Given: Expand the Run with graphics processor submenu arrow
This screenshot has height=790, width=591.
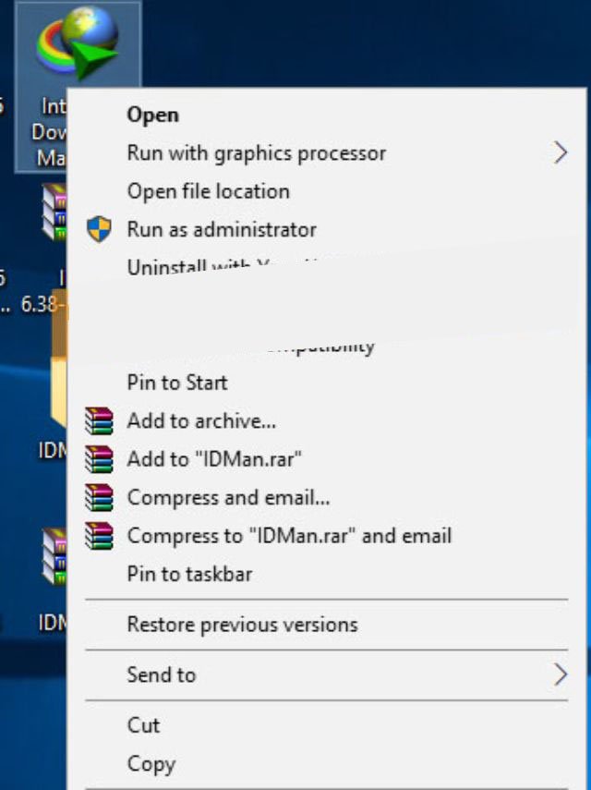Looking at the screenshot, I should pos(561,152).
